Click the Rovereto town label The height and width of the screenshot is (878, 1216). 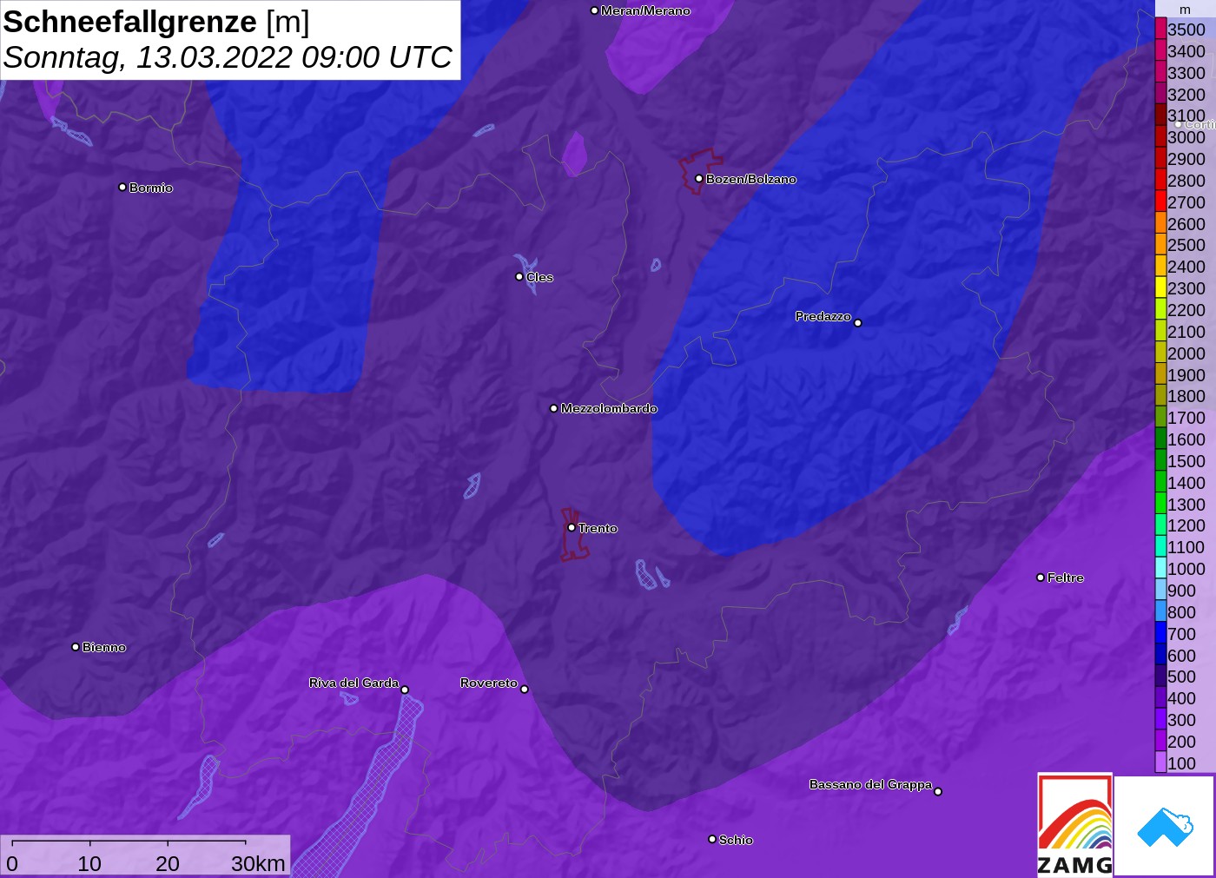(489, 683)
